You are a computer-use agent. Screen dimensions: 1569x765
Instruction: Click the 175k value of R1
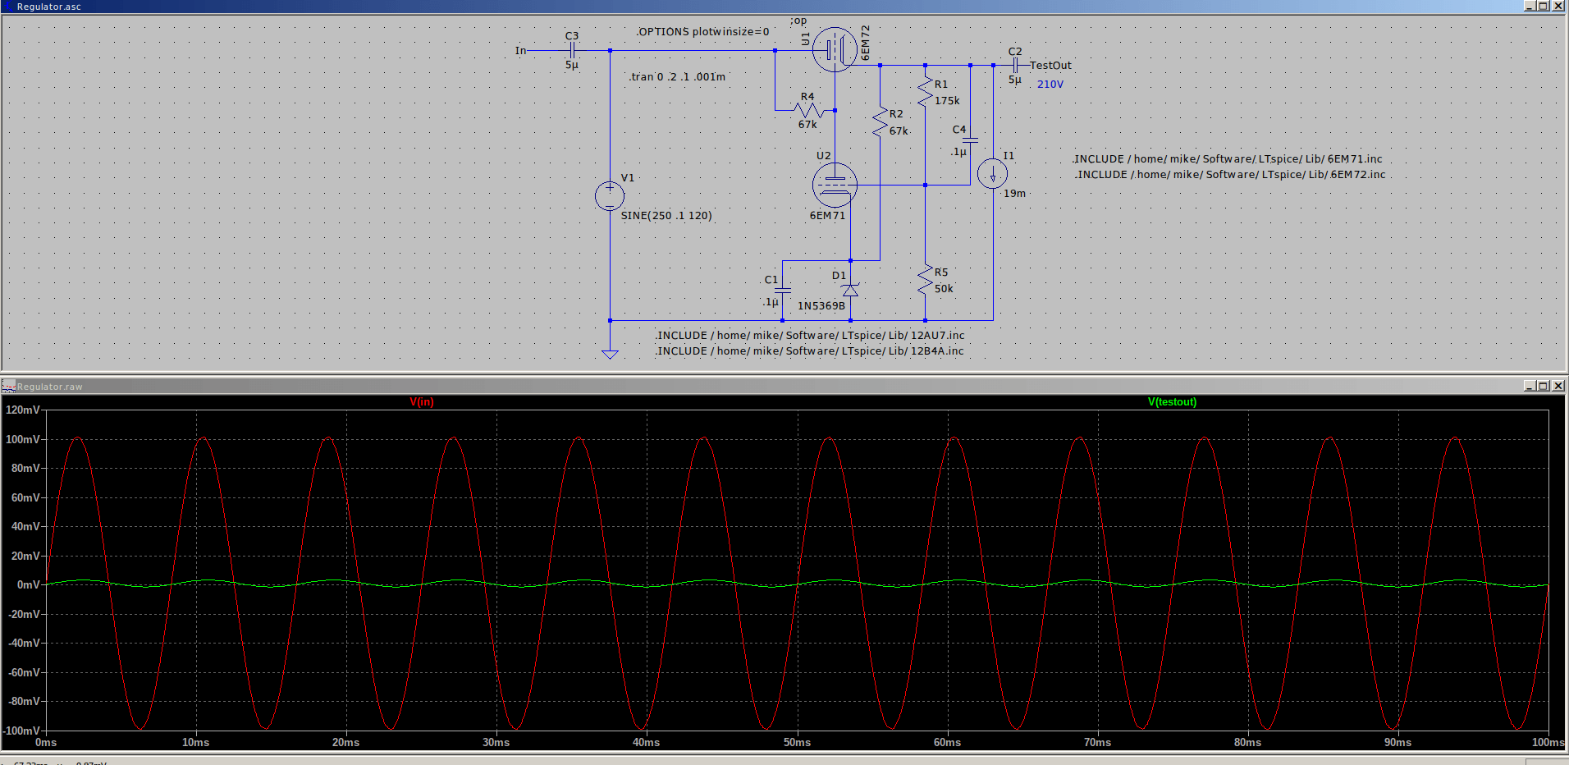[x=947, y=100]
